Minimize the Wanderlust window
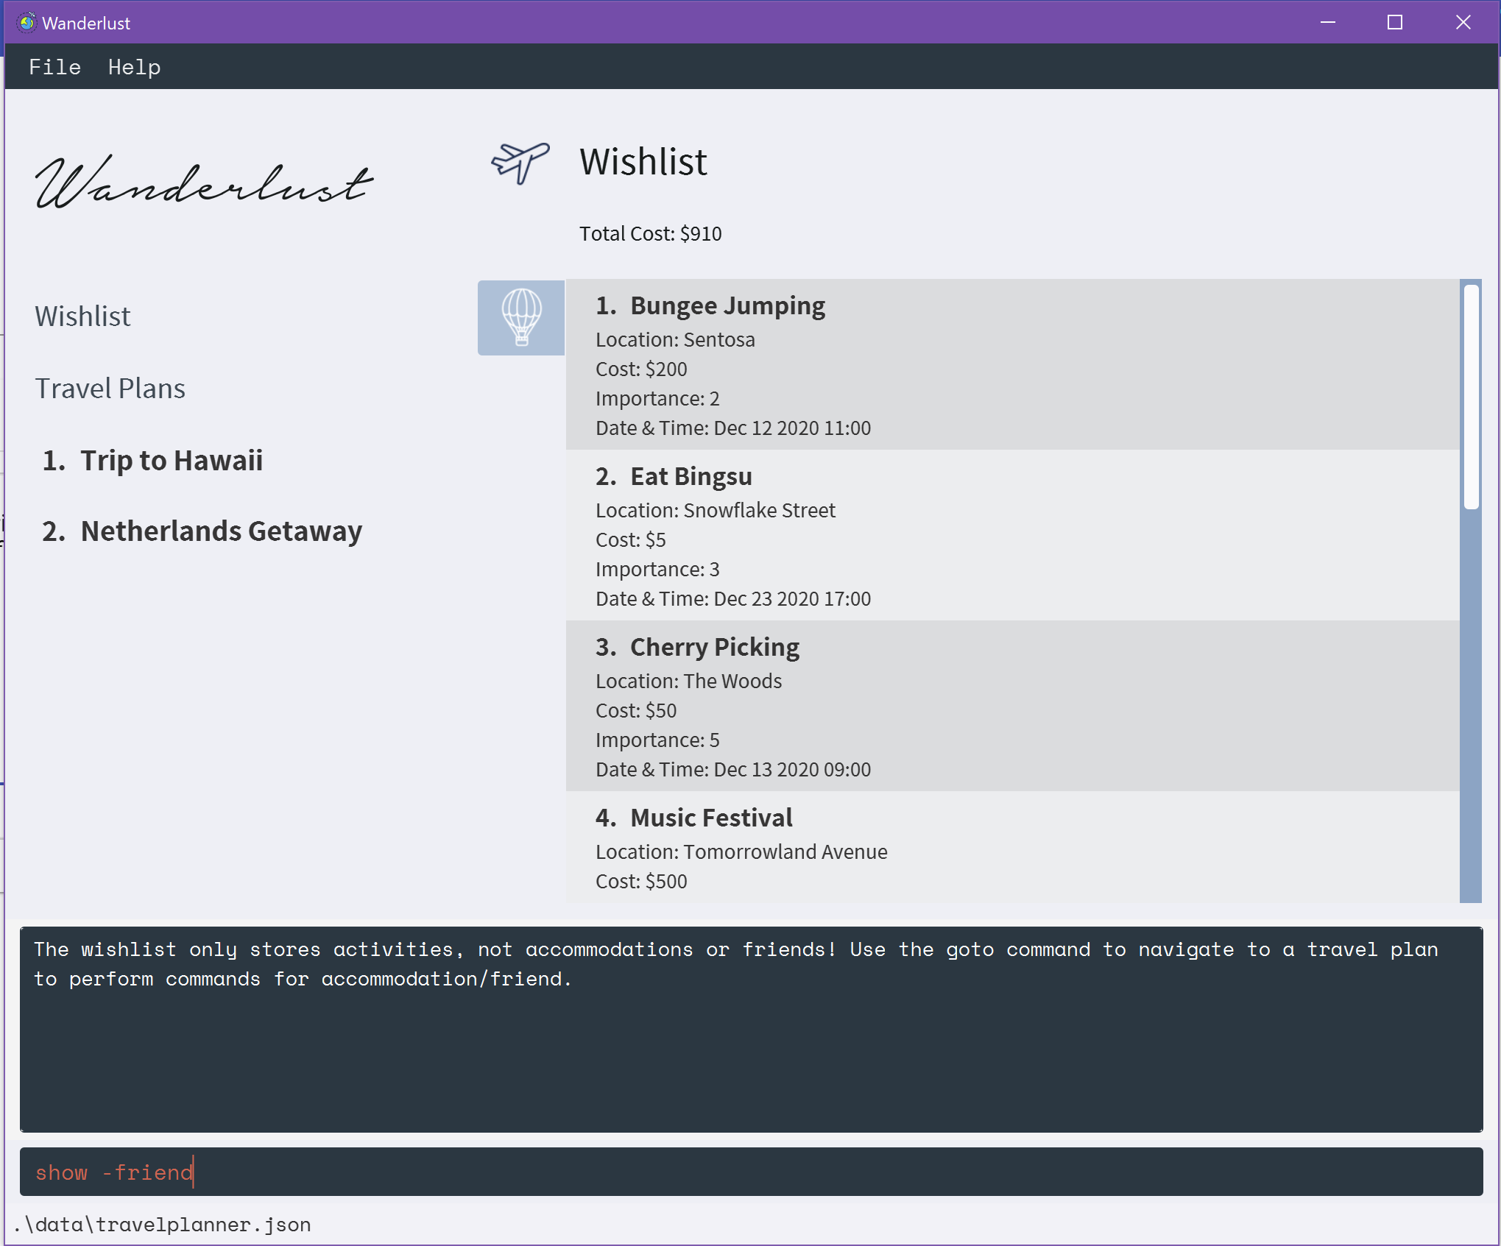The height and width of the screenshot is (1246, 1501). pyautogui.click(x=1327, y=23)
